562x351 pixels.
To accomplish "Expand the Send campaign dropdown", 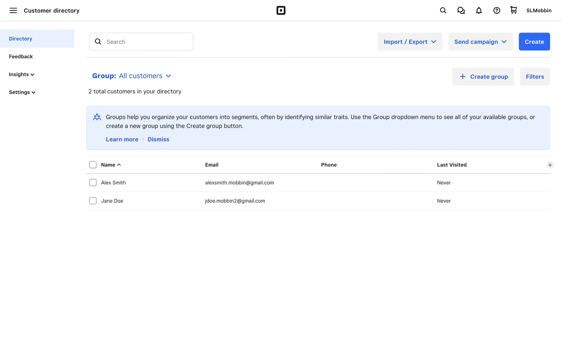I will tap(480, 42).
